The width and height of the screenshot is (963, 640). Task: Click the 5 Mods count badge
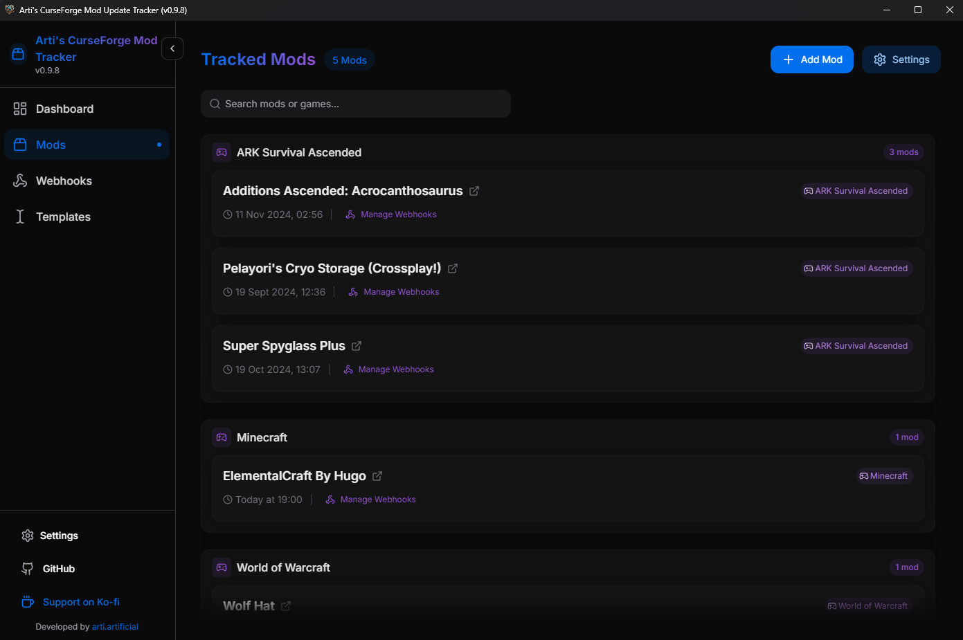350,60
